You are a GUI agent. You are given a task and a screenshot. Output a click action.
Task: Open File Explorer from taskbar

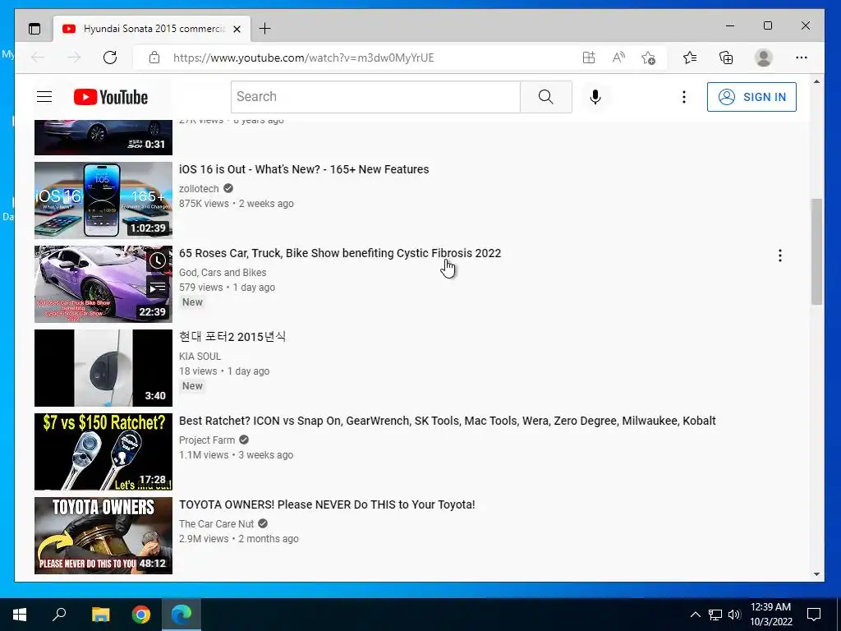(x=100, y=615)
